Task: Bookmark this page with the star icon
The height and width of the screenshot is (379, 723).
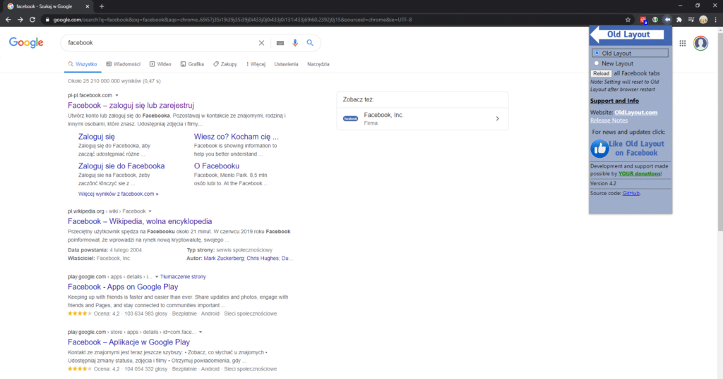Action: coord(628,20)
